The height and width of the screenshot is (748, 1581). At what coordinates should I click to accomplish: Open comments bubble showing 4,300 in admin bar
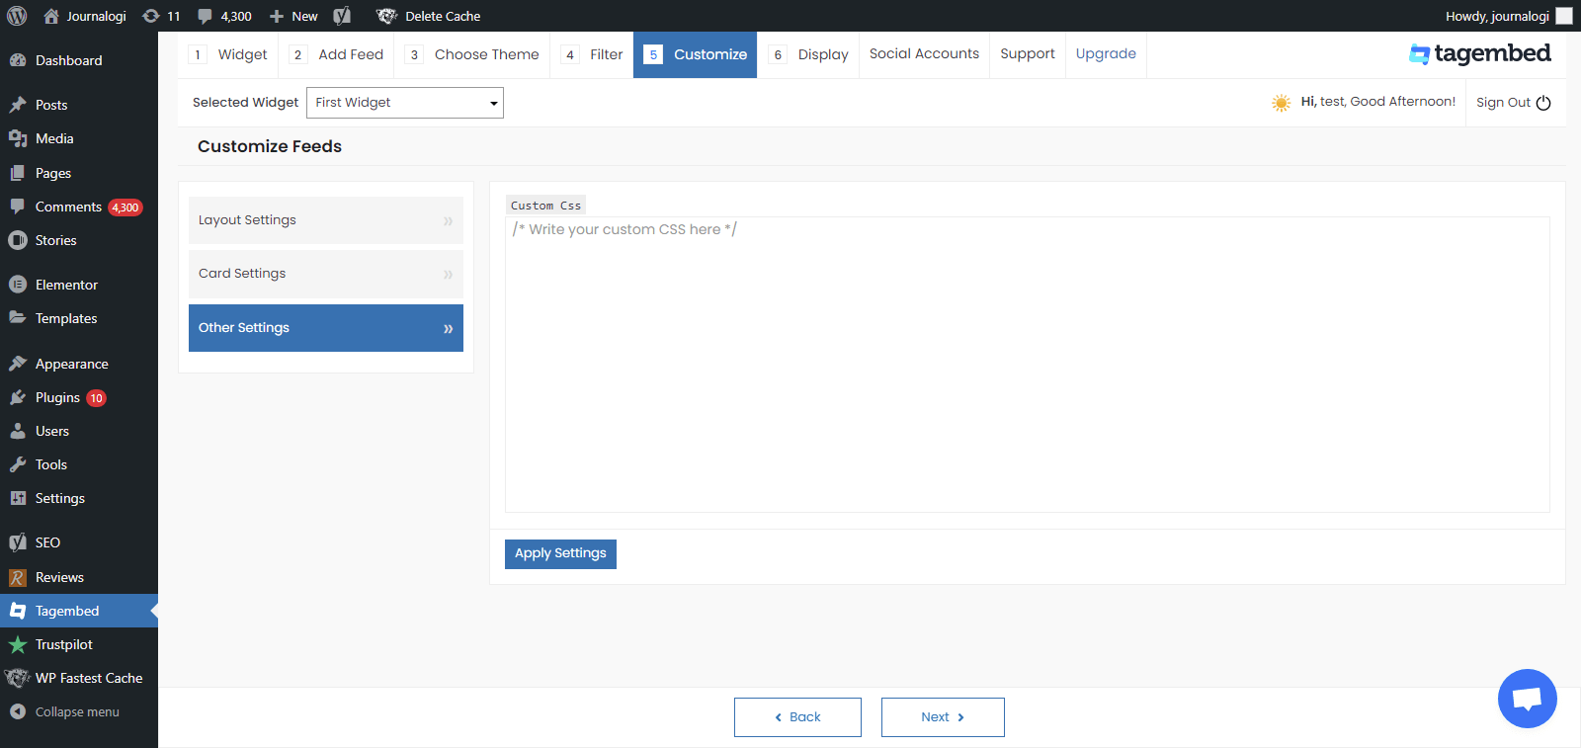(x=224, y=16)
